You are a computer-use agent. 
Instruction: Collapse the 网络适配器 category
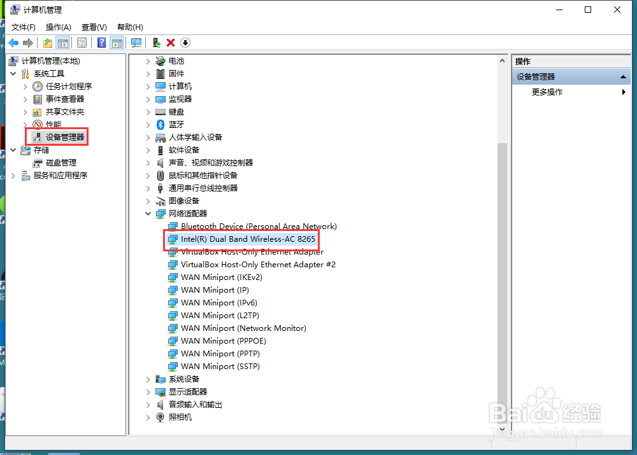click(148, 213)
